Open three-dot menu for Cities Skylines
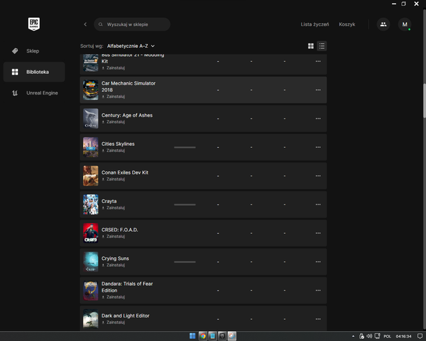The image size is (426, 341). [x=318, y=147]
